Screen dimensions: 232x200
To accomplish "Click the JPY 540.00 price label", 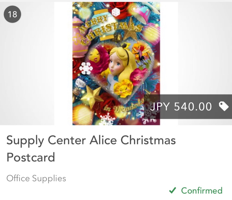I will [x=181, y=106].
